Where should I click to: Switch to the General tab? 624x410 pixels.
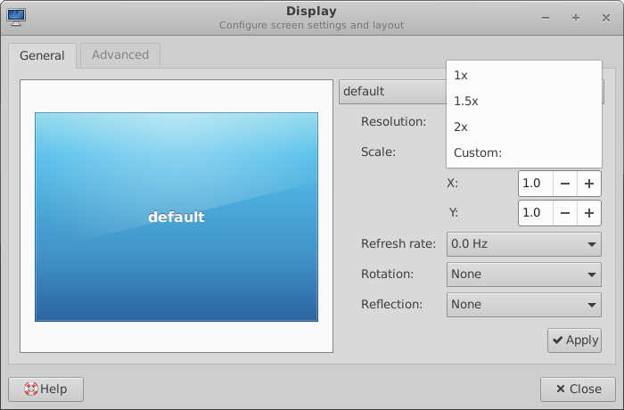point(42,55)
